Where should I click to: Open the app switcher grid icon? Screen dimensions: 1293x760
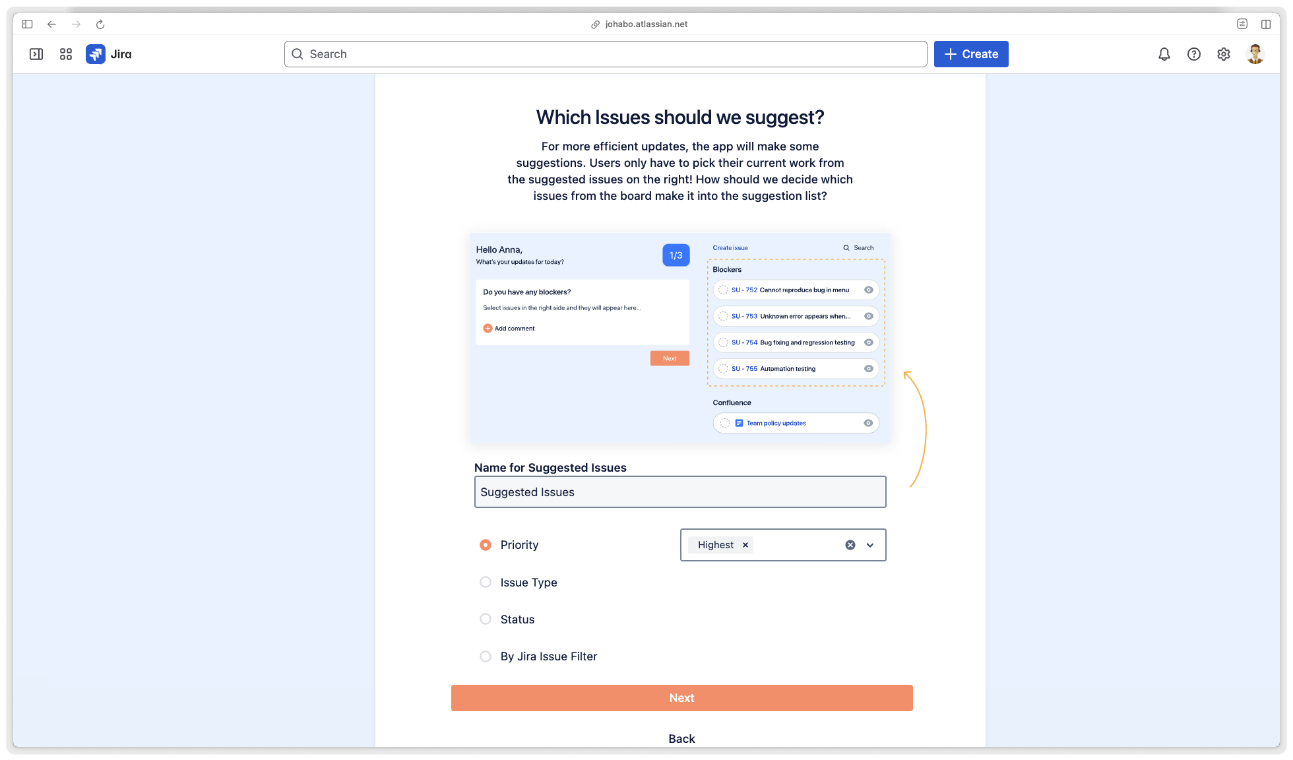[66, 54]
